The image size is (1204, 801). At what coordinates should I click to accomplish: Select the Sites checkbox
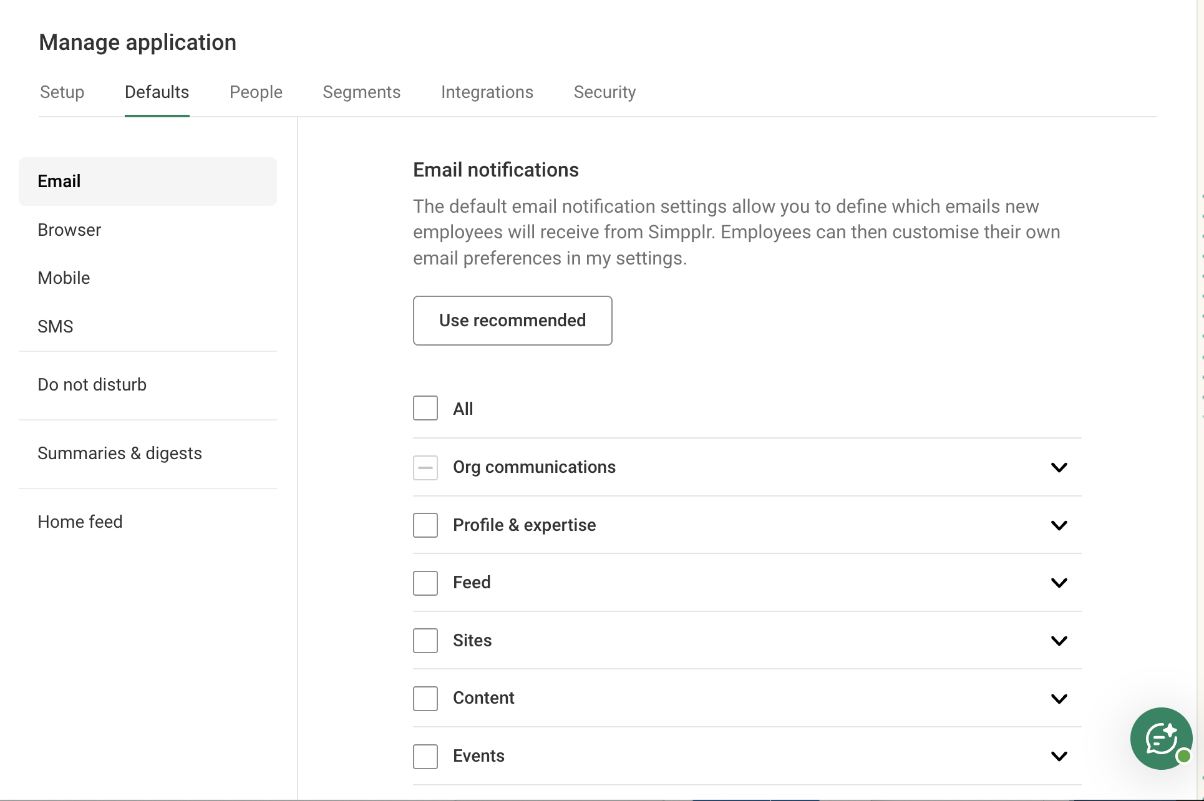coord(425,641)
